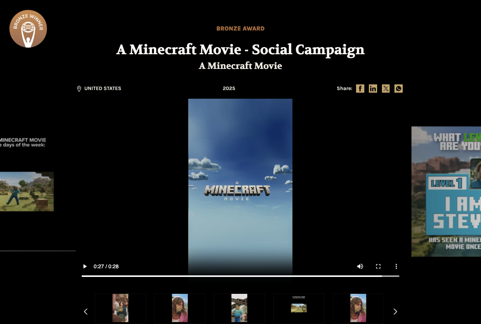This screenshot has width=481, height=324.
Task: Open video more-options menu
Action: click(x=396, y=266)
